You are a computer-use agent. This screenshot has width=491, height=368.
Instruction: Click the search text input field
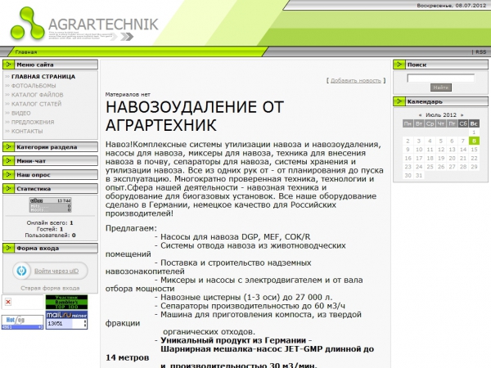click(x=440, y=78)
